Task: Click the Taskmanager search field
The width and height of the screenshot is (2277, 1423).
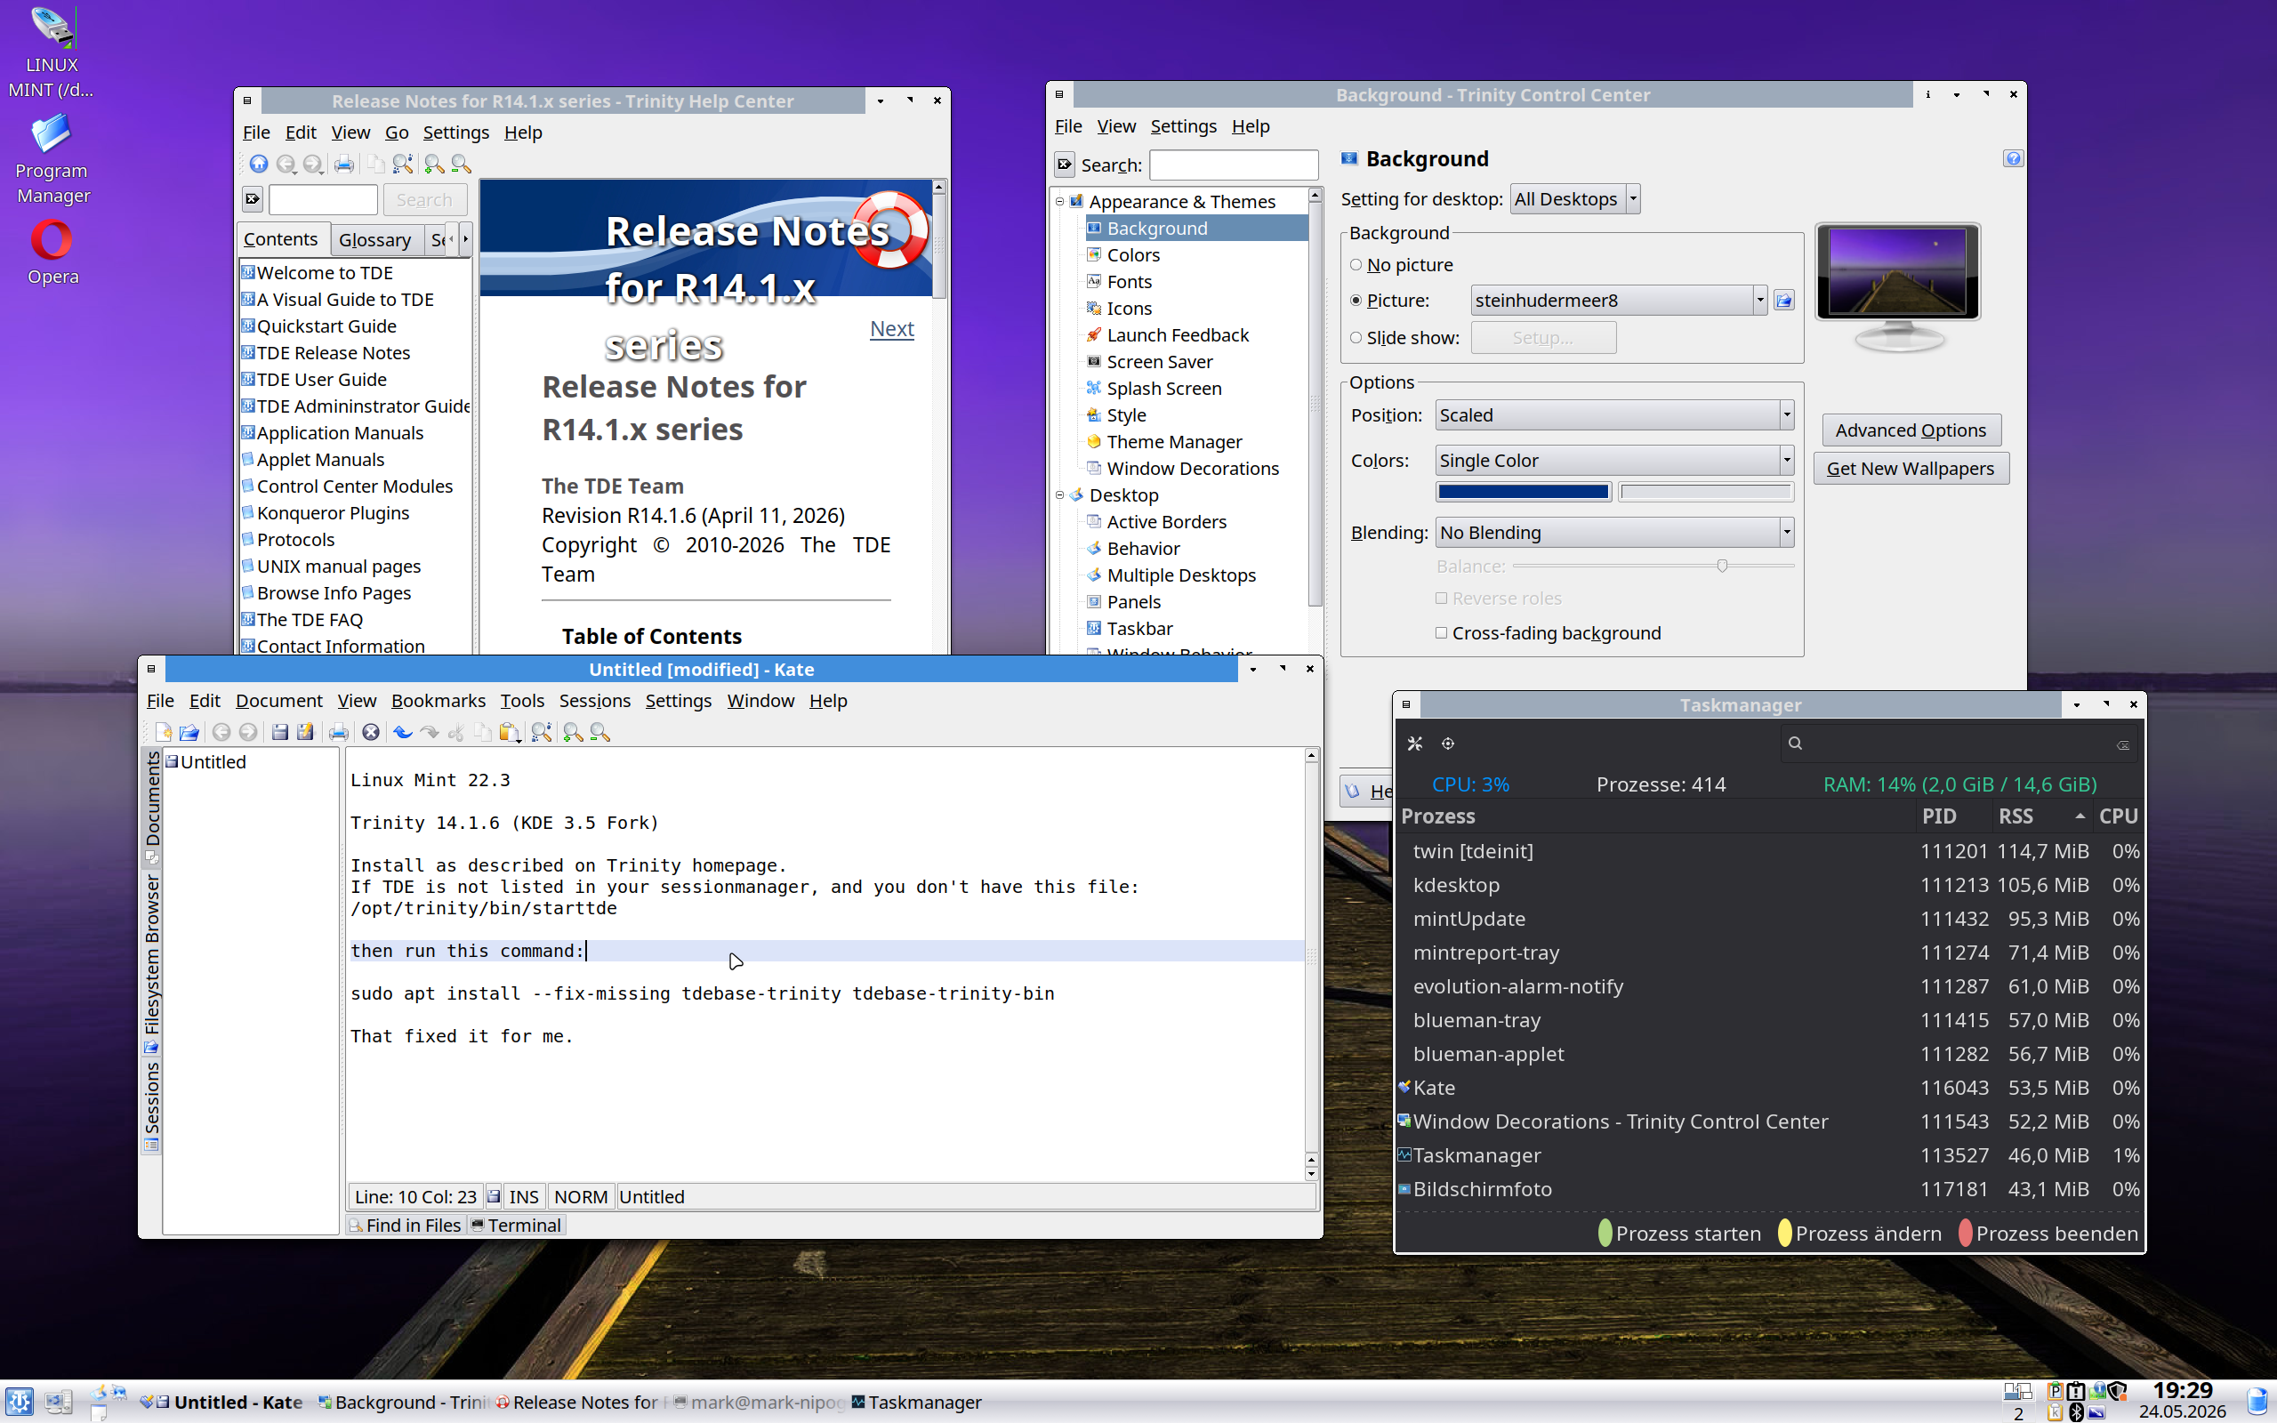Action: click(1959, 744)
